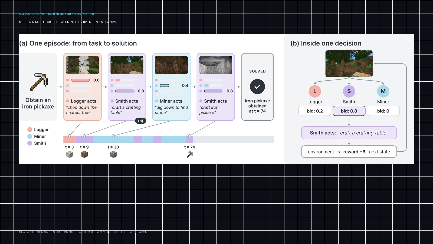The image size is (433, 244).
Task: Click the purple 0.8 bar in the 'craft iron pickaxe' card
Action: click(x=214, y=91)
